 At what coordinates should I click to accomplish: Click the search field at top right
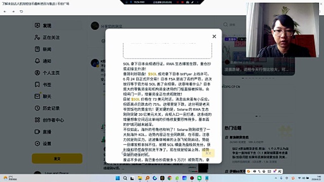[x=234, y=25]
